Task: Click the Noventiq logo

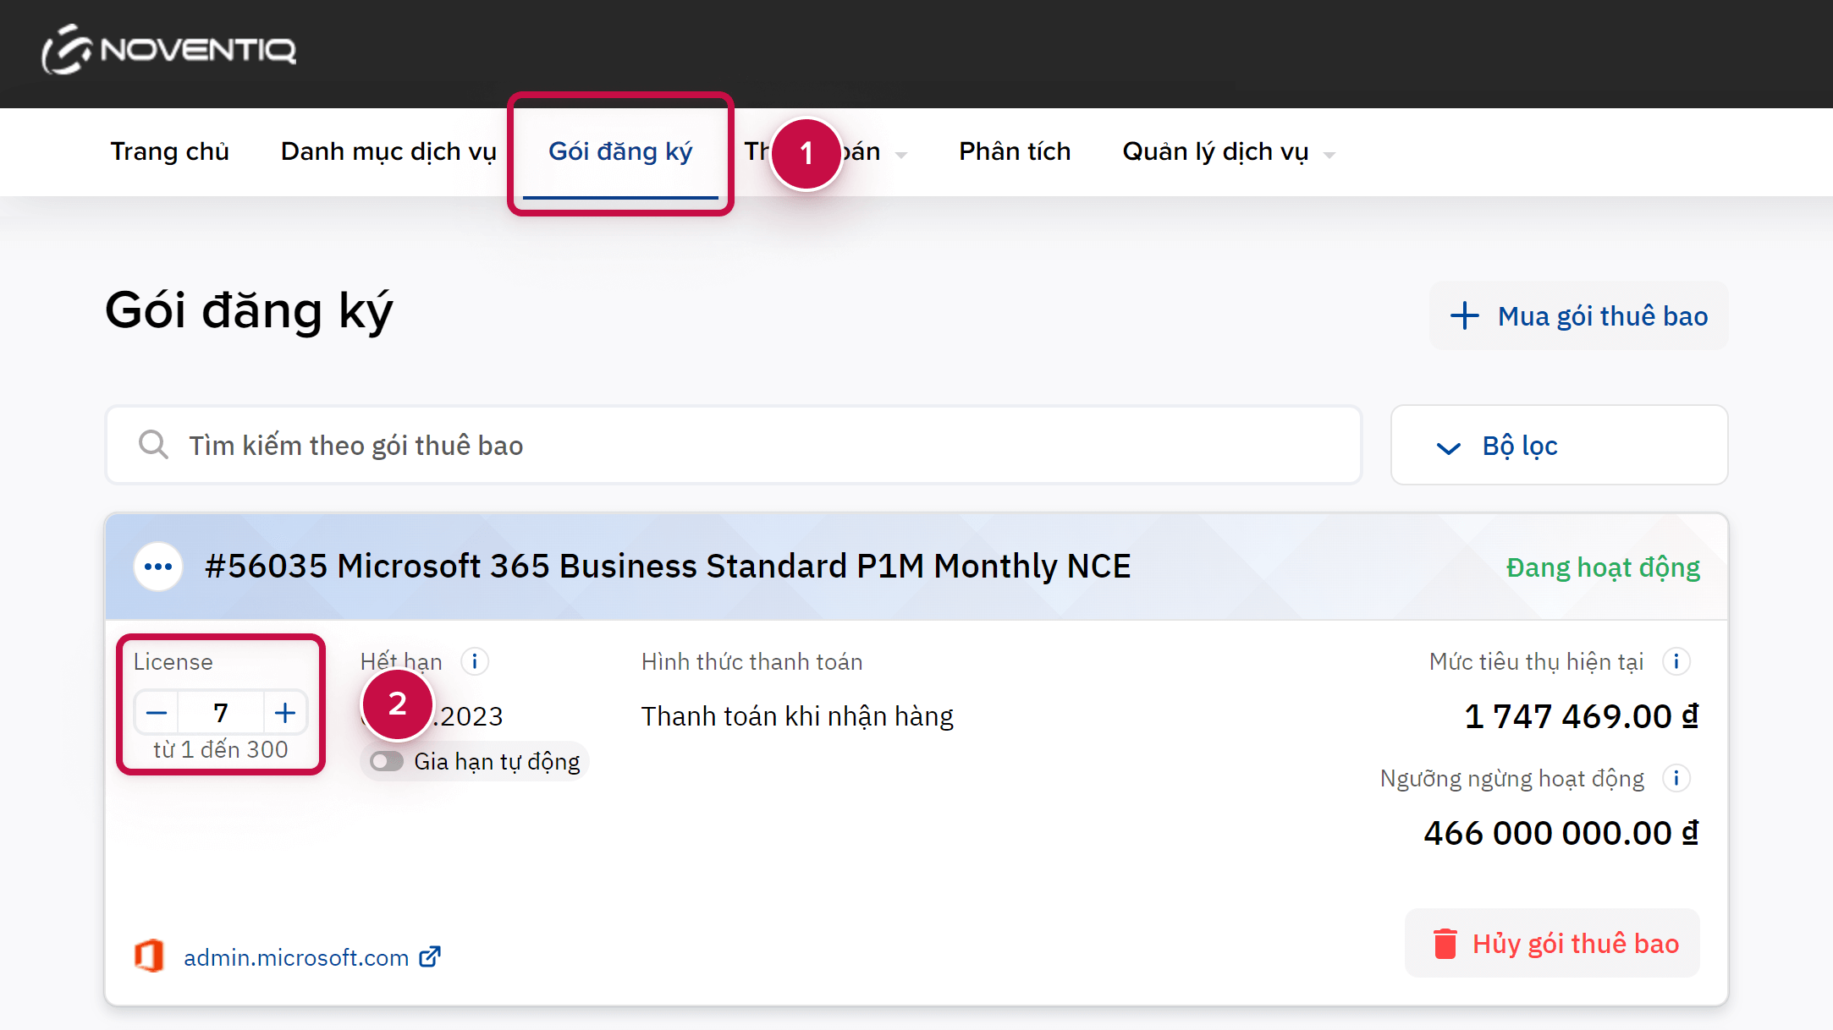Action: coord(169,50)
